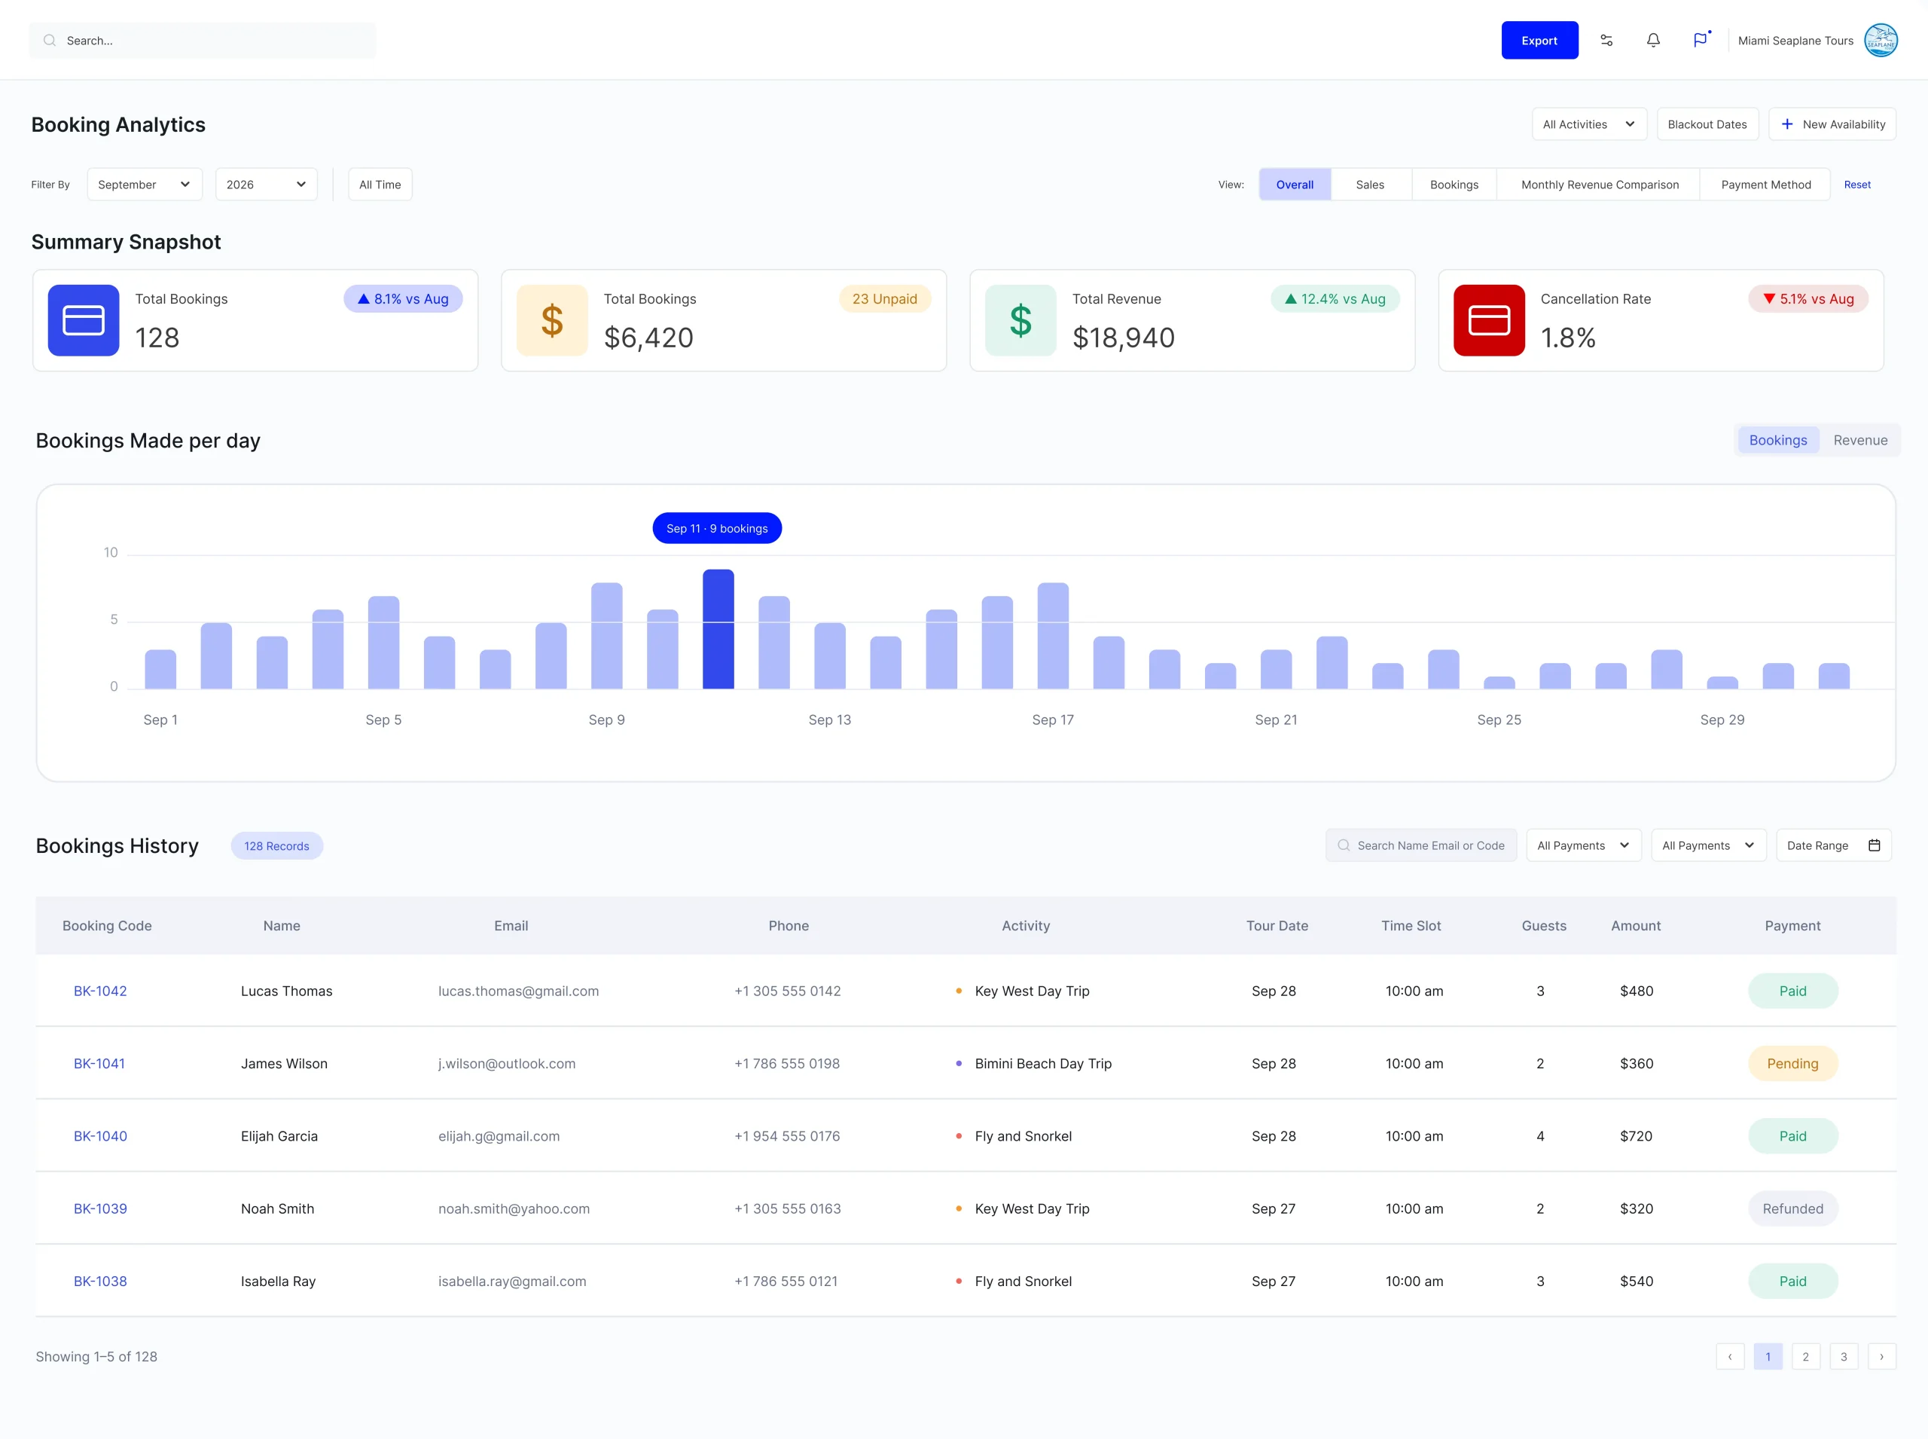Open the month dropdown showing September
This screenshot has height=1439, width=1928.
(145, 184)
